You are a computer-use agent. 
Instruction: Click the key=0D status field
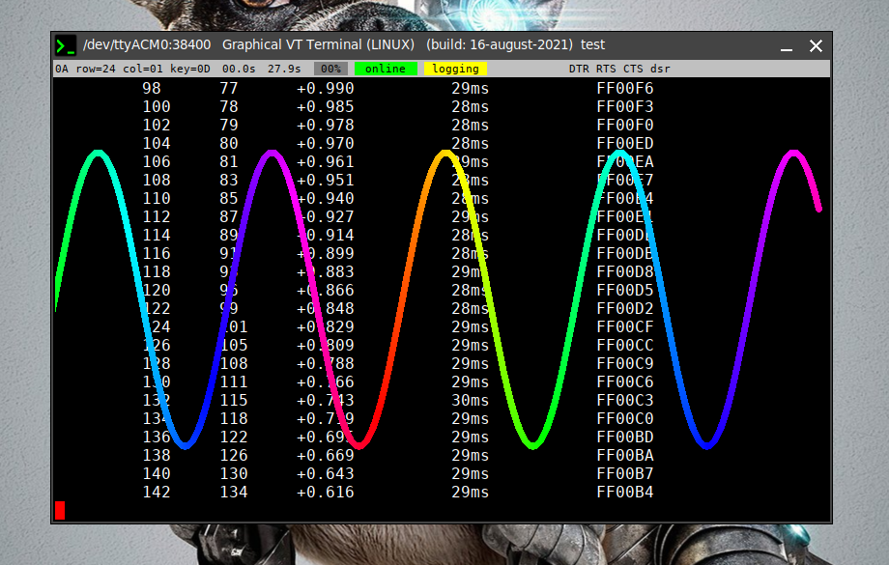190,69
